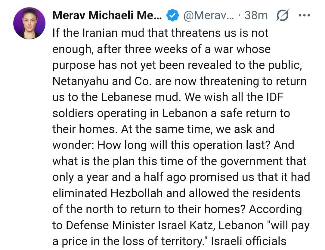Open Merav Michaeli's display name link
The image size is (325, 250).
pos(107,16)
